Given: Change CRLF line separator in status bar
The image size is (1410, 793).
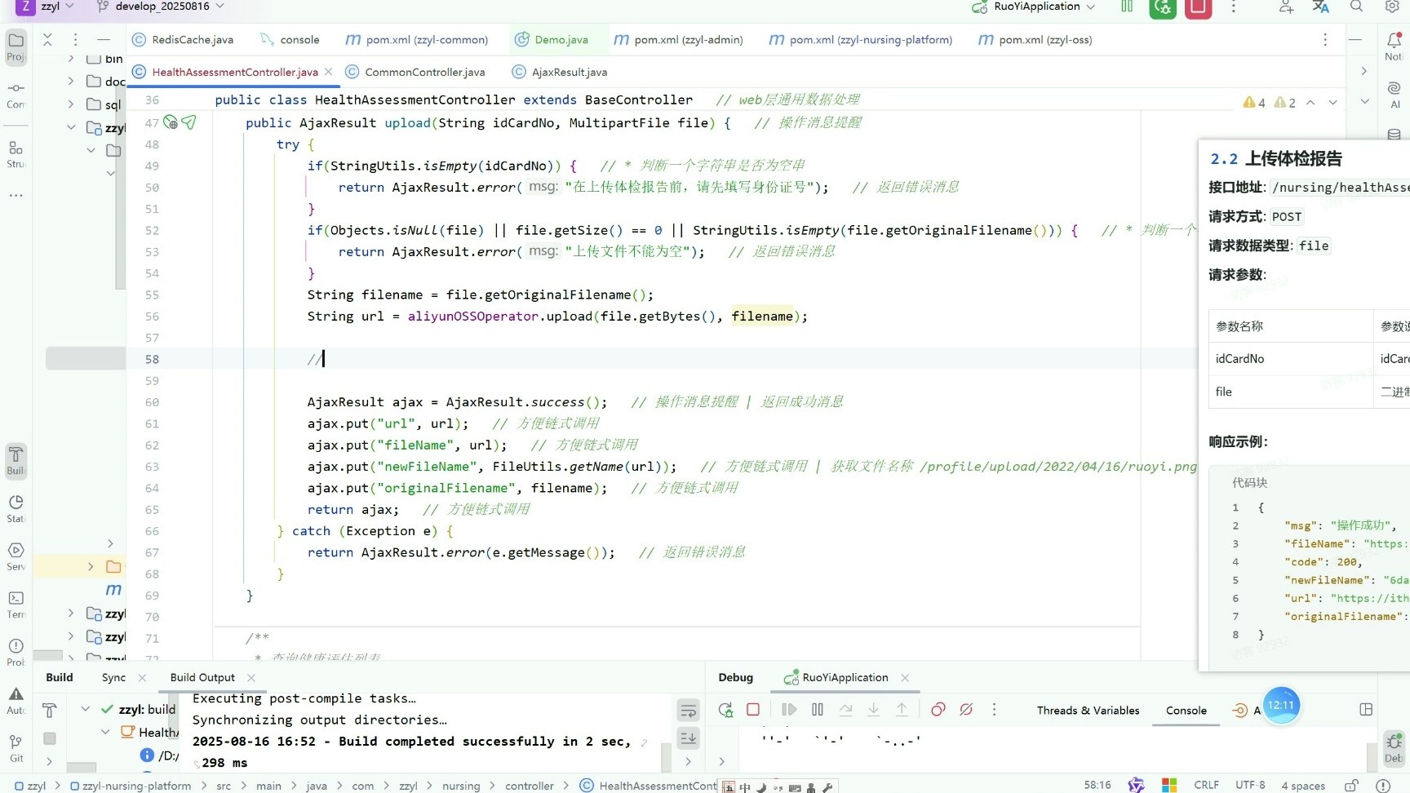Looking at the screenshot, I should pos(1206,786).
